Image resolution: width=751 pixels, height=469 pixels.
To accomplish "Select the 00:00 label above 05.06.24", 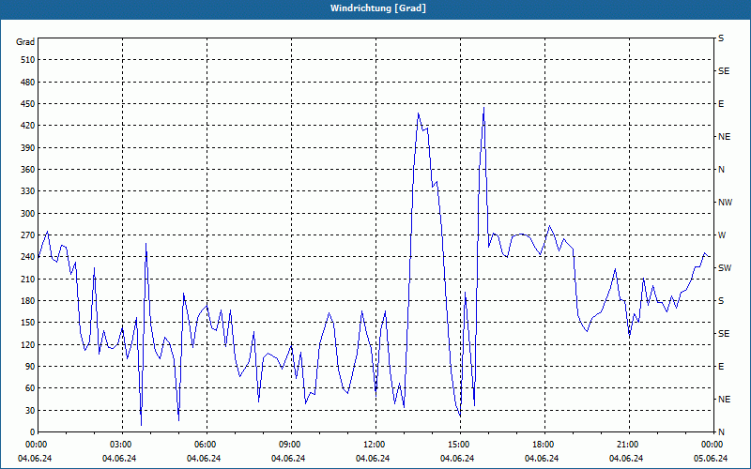I will pyautogui.click(x=713, y=445).
